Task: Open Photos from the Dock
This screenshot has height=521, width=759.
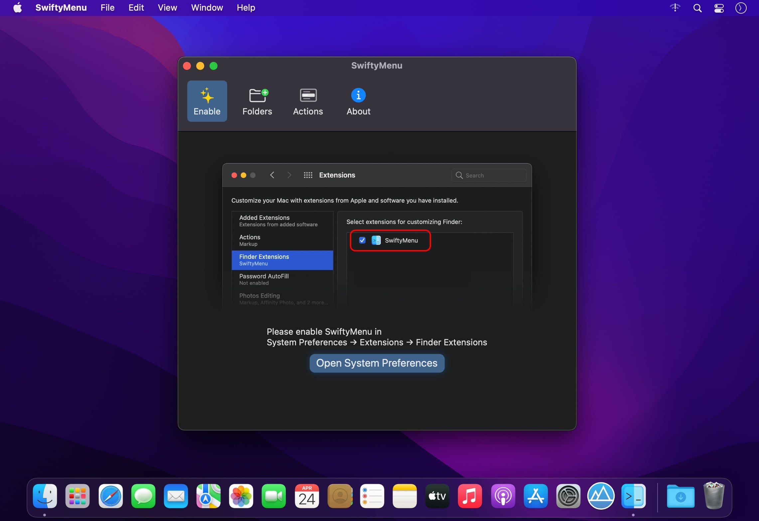Action: point(241,496)
